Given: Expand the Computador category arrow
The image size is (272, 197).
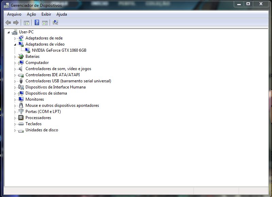Looking at the screenshot, I should [15, 63].
